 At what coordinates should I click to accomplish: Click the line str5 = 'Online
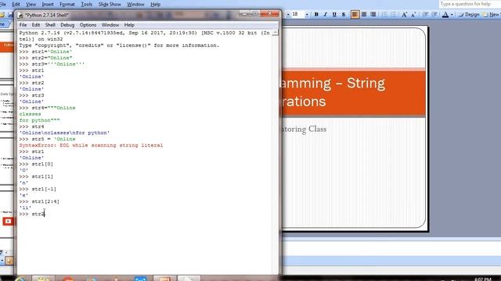pyautogui.click(x=47, y=139)
